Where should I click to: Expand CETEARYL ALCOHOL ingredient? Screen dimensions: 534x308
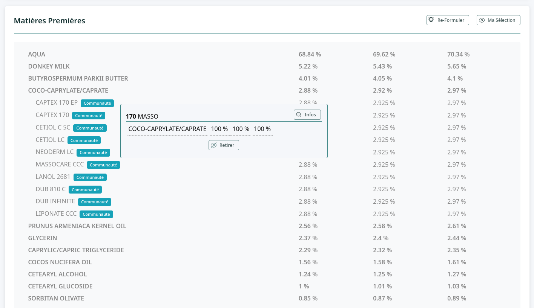(58, 274)
